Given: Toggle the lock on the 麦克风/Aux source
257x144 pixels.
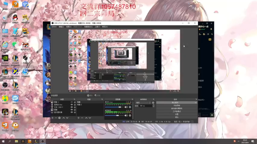Looking at the screenshot, I should coord(75,105).
